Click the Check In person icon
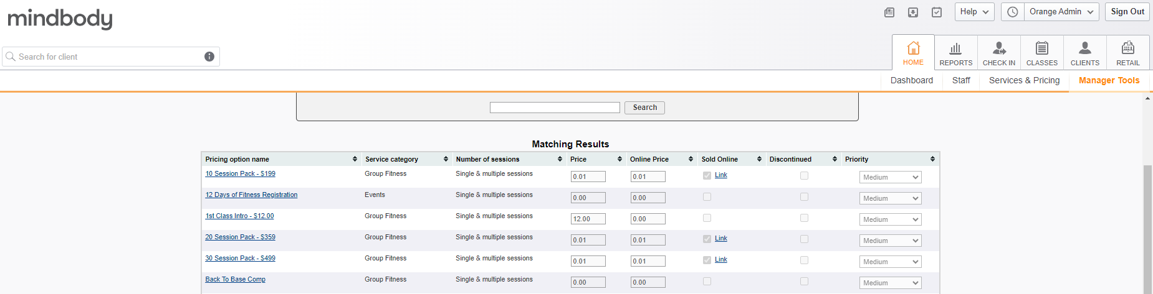 click(x=999, y=48)
